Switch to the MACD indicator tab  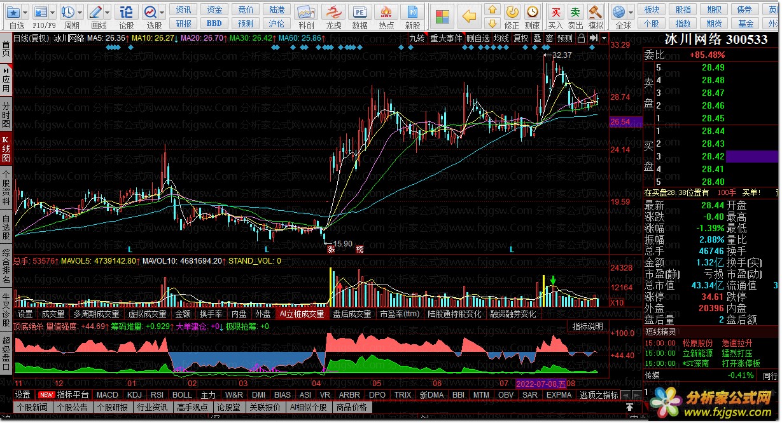[108, 395]
